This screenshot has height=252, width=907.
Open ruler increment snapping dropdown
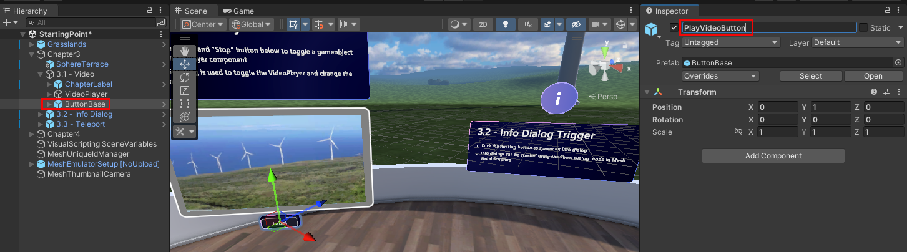348,24
